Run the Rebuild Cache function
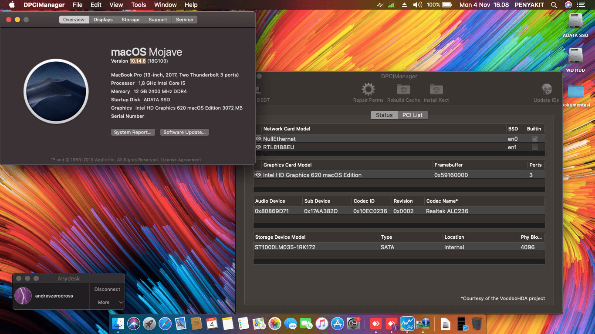This screenshot has width=595, height=334. tap(403, 90)
